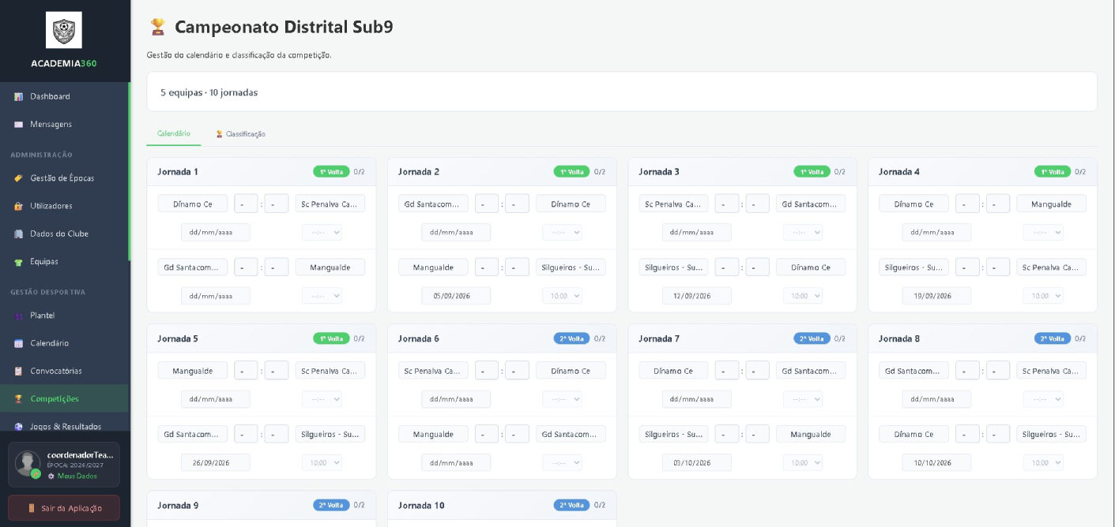Image resolution: width=1115 pixels, height=527 pixels.
Task: Click the Sair da Aplicação button
Action: 64,508
